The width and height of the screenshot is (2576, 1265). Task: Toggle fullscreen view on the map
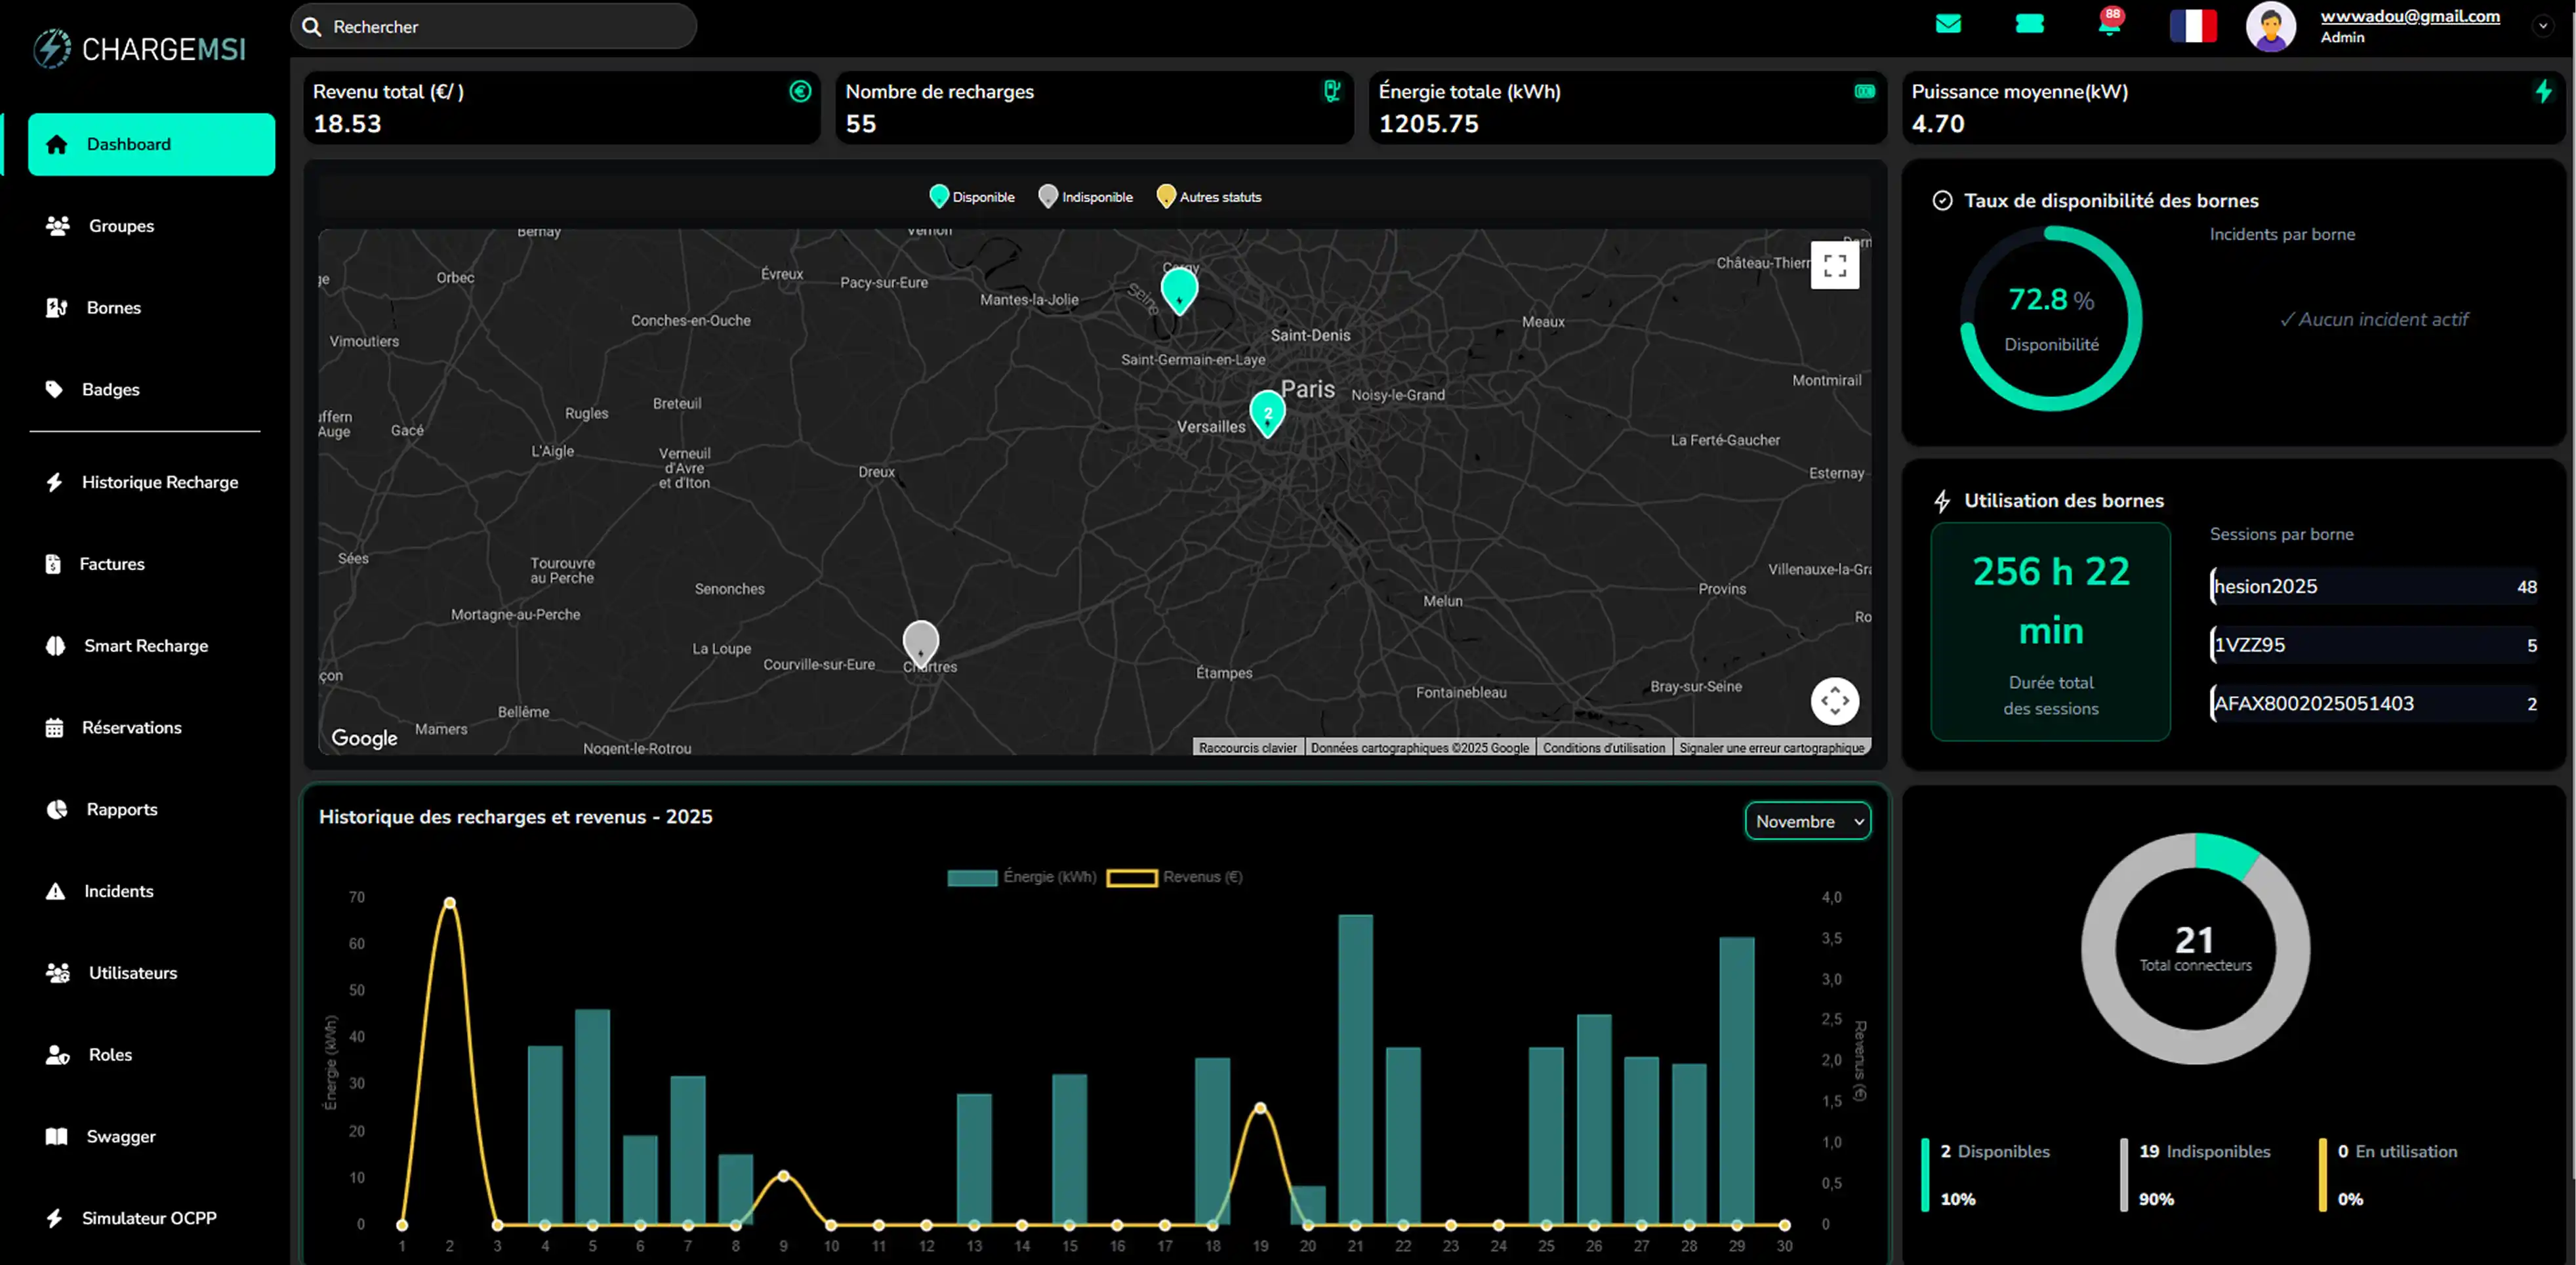[1834, 265]
